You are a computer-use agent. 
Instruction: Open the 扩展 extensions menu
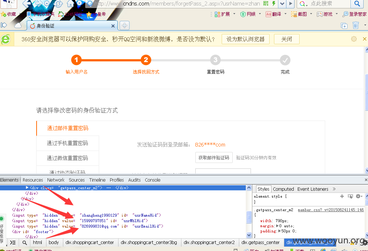[x=222, y=14]
